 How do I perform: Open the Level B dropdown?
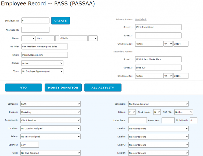pyautogui.click(x=158, y=136)
